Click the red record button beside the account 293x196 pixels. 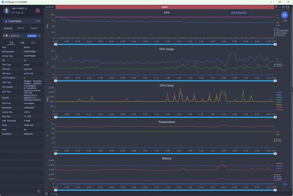pyautogui.click(x=37, y=11)
